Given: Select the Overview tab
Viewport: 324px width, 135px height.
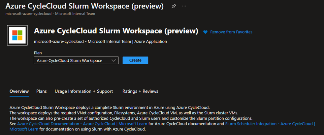Looking at the screenshot, I should pos(19,91).
